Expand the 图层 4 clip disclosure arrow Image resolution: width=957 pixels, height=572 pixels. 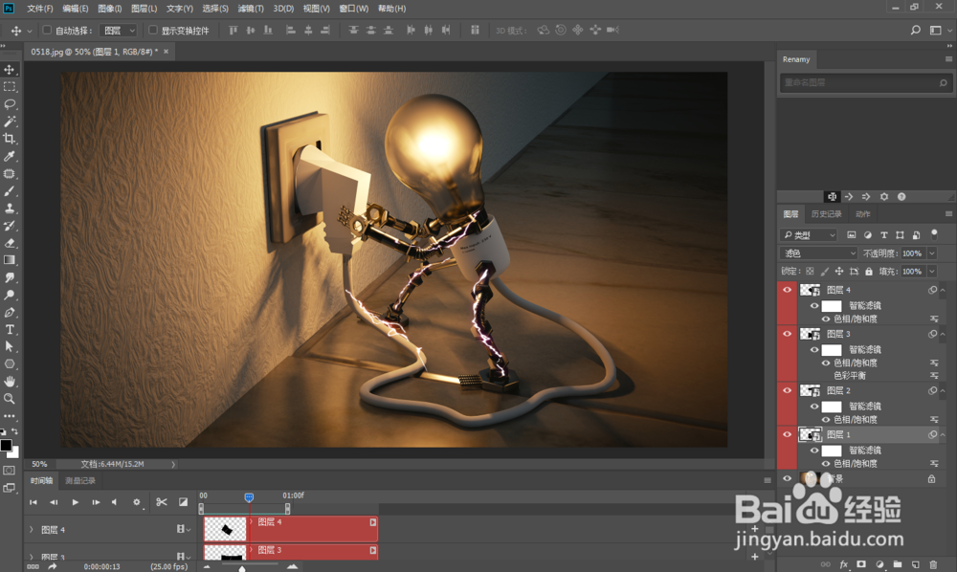252,522
